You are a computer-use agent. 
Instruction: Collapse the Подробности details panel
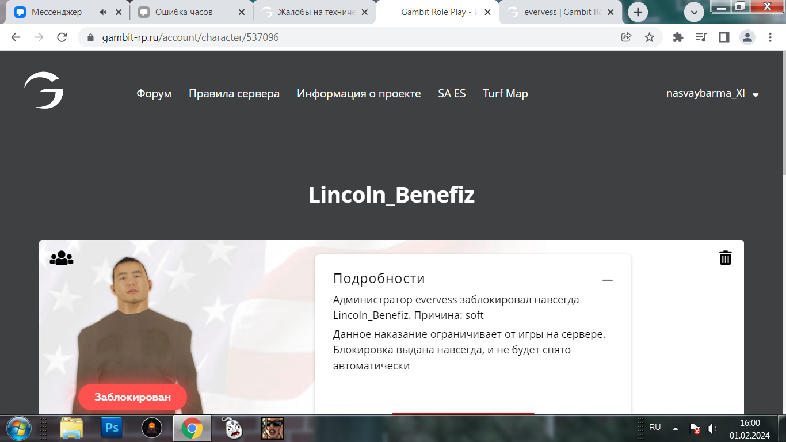coord(607,280)
